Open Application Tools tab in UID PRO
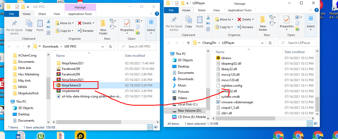The height and width of the screenshot is (139, 338). point(80,14)
